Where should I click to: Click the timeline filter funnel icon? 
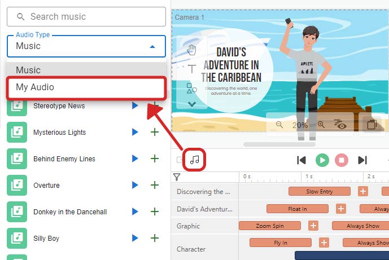[177, 177]
